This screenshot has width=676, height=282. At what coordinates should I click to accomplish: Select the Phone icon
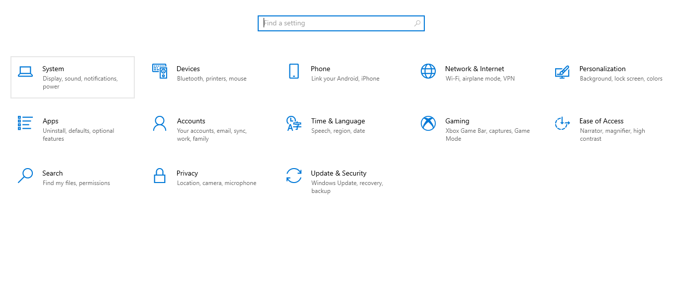pyautogui.click(x=294, y=71)
